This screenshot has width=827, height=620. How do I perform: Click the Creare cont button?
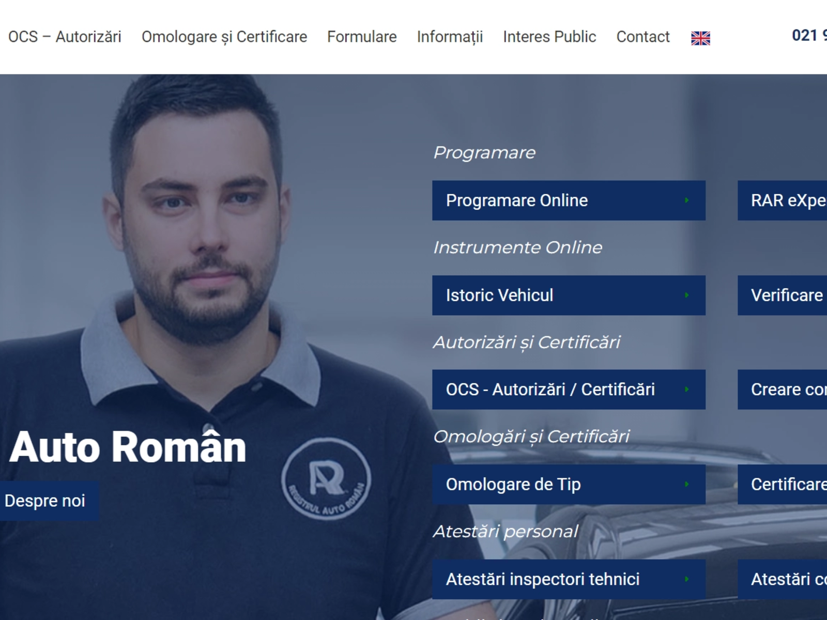[786, 390]
